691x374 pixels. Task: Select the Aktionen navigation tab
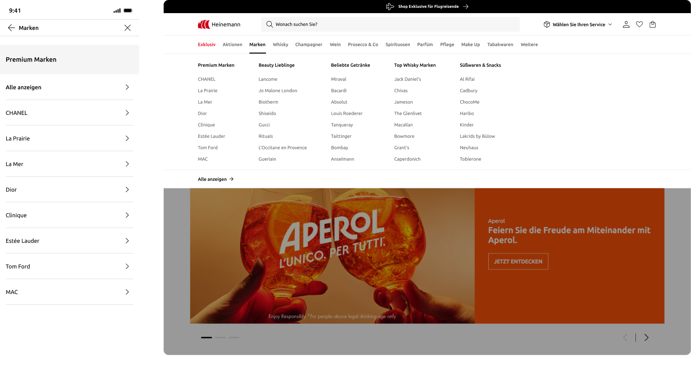pos(232,45)
